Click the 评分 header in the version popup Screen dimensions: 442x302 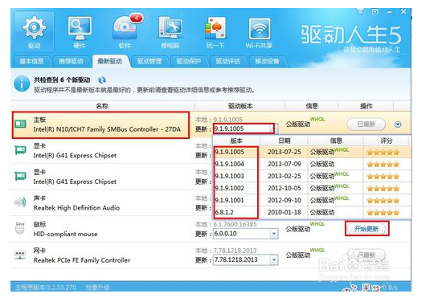click(387, 141)
